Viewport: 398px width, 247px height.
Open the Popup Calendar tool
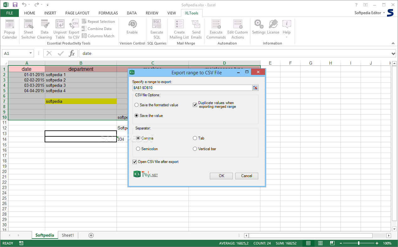[x=9, y=29]
